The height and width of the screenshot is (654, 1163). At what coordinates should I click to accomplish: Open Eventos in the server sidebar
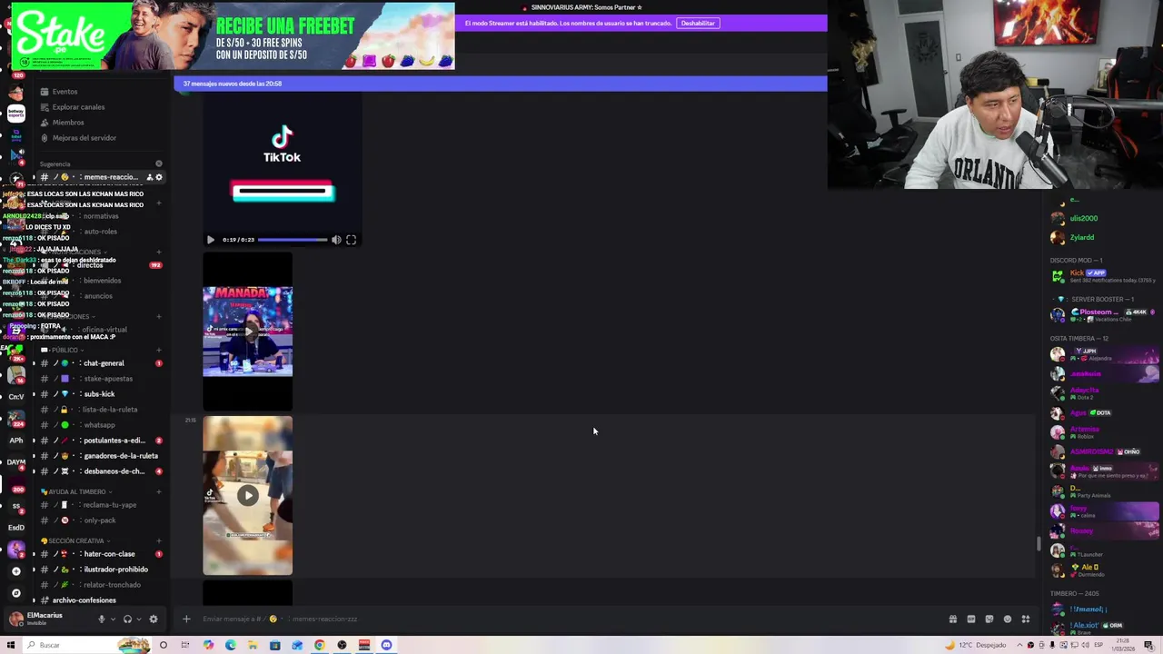pyautogui.click(x=65, y=92)
